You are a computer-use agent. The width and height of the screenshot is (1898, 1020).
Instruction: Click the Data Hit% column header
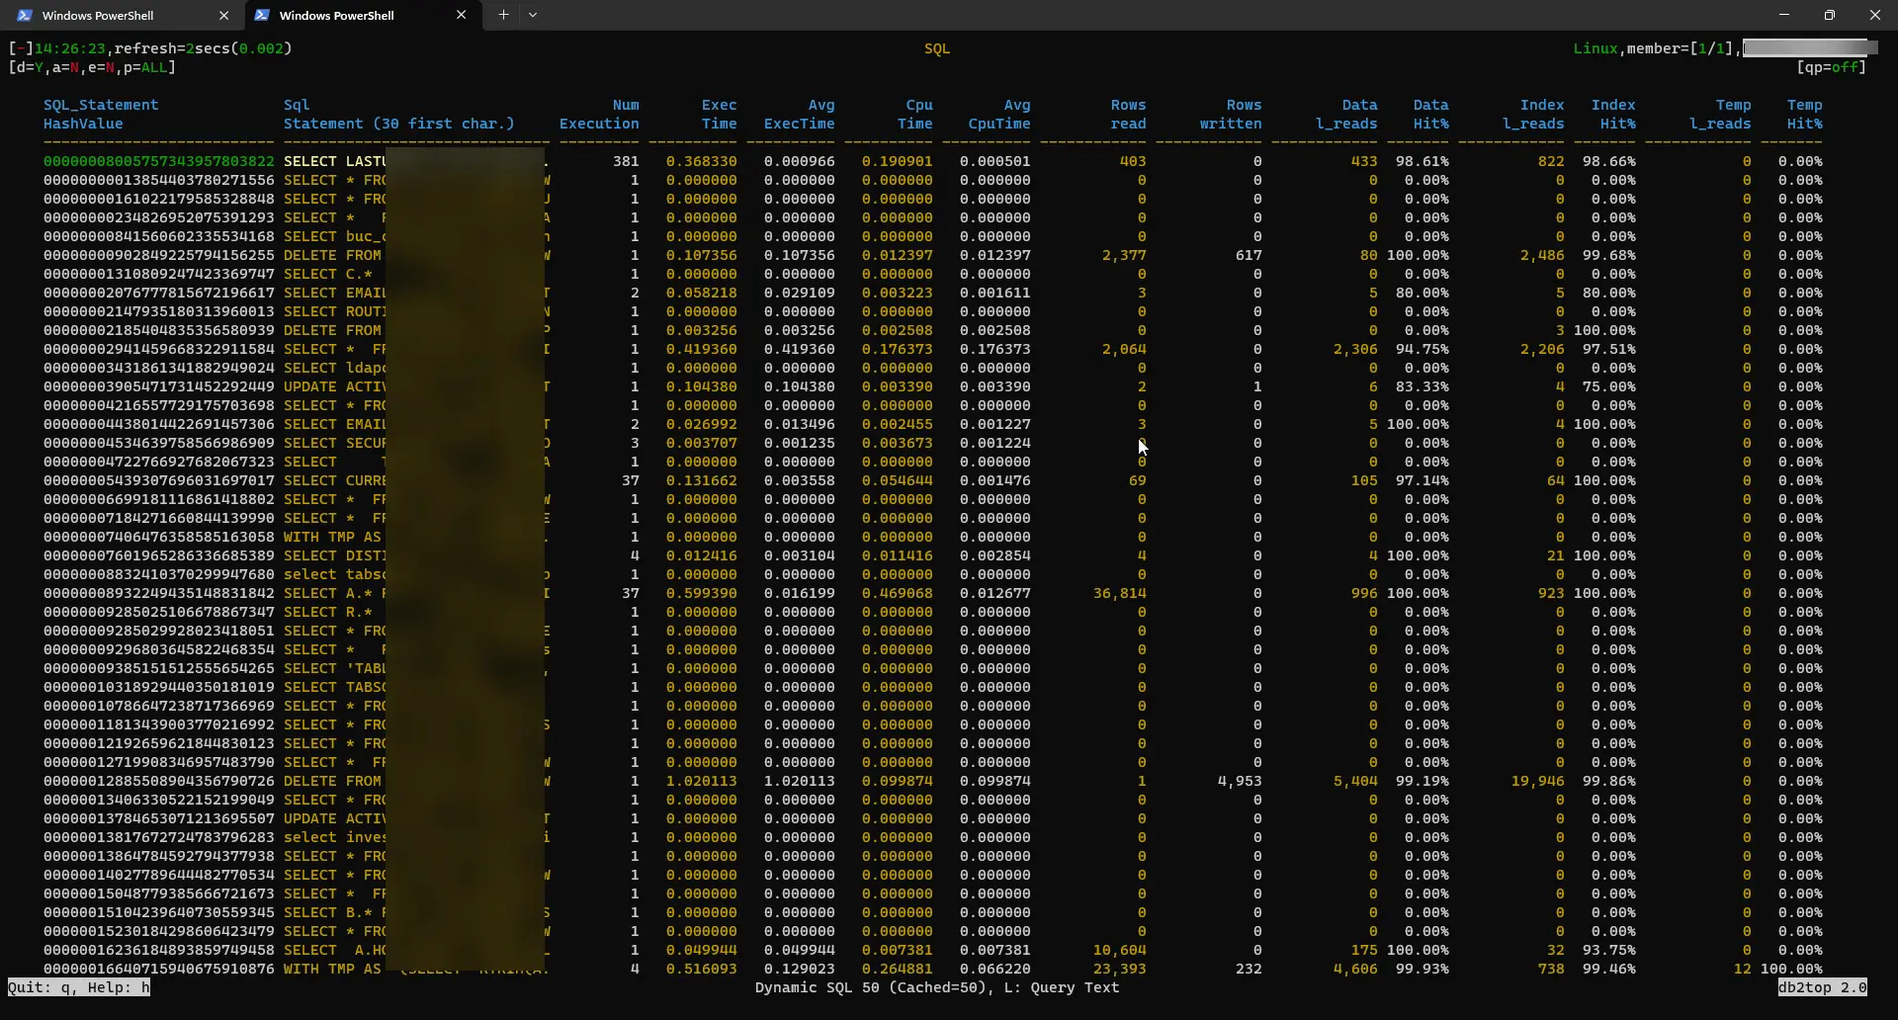coord(1430,115)
